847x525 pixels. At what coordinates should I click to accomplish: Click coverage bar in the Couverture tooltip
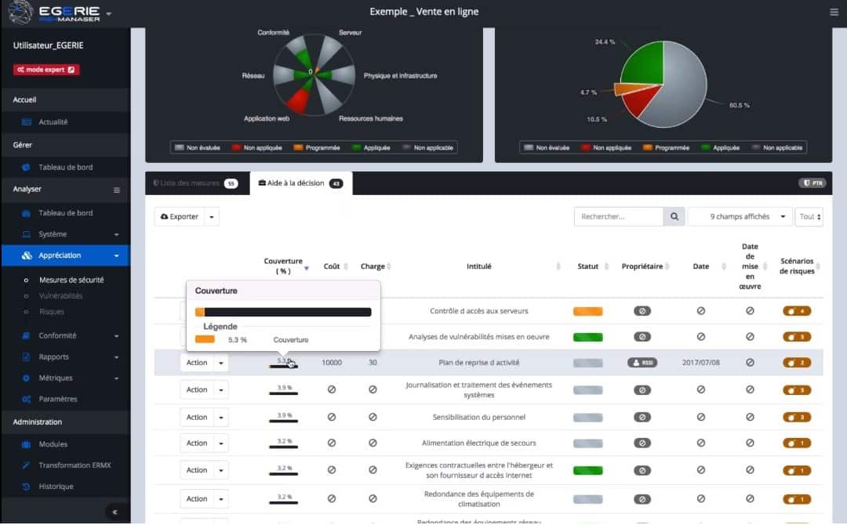[x=283, y=312]
